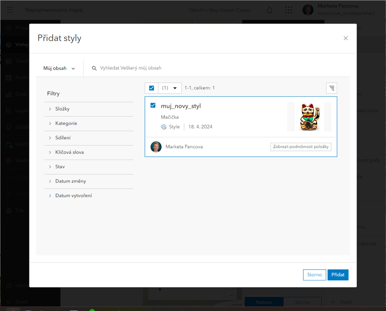386x311 pixels.
Task: Click the sort options icon
Action: tap(332, 88)
